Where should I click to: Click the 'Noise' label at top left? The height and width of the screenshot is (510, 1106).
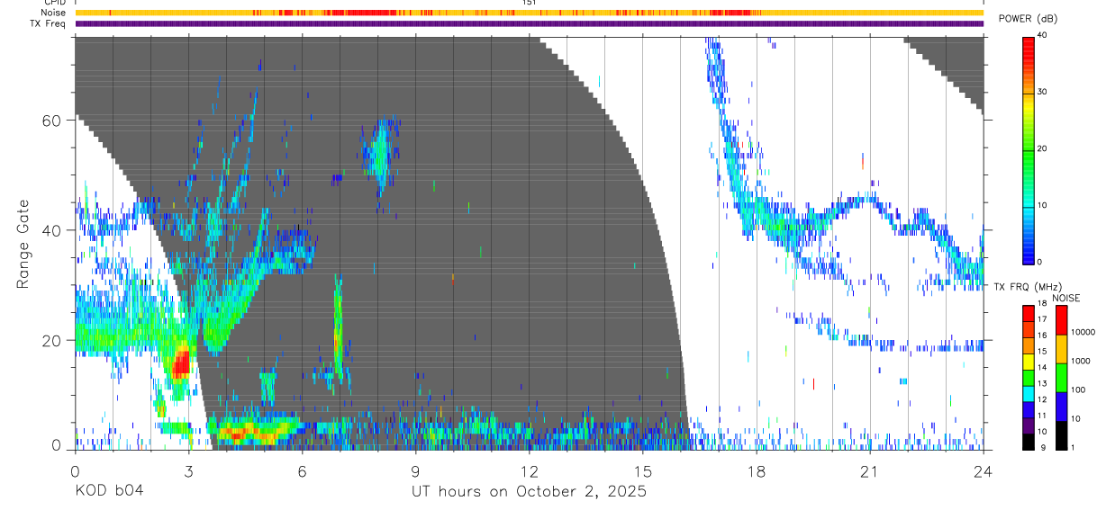(54, 13)
